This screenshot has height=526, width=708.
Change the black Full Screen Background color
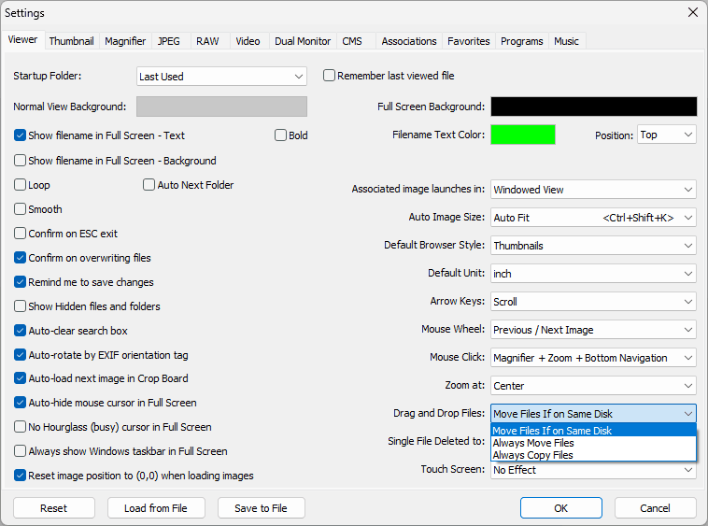point(593,107)
